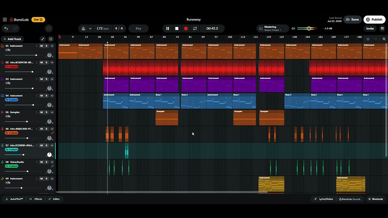Open the Effects tab
Screen dimensions: 388x218
(x=36, y=199)
